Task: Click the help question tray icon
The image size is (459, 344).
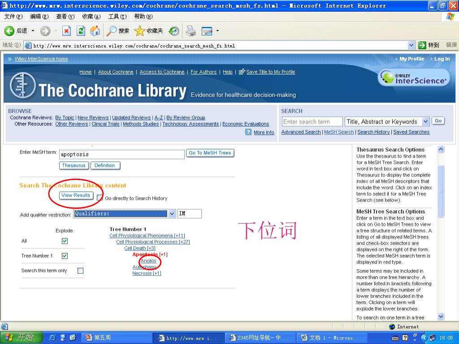Action: (405, 338)
